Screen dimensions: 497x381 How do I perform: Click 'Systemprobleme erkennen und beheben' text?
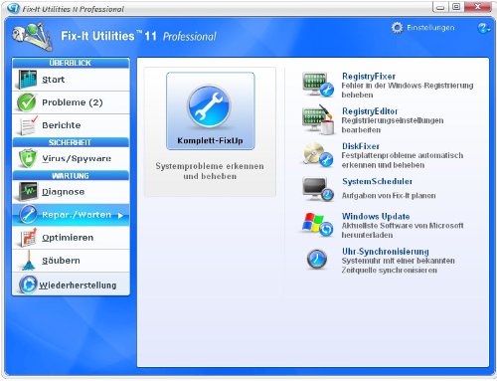pyautogui.click(x=210, y=171)
